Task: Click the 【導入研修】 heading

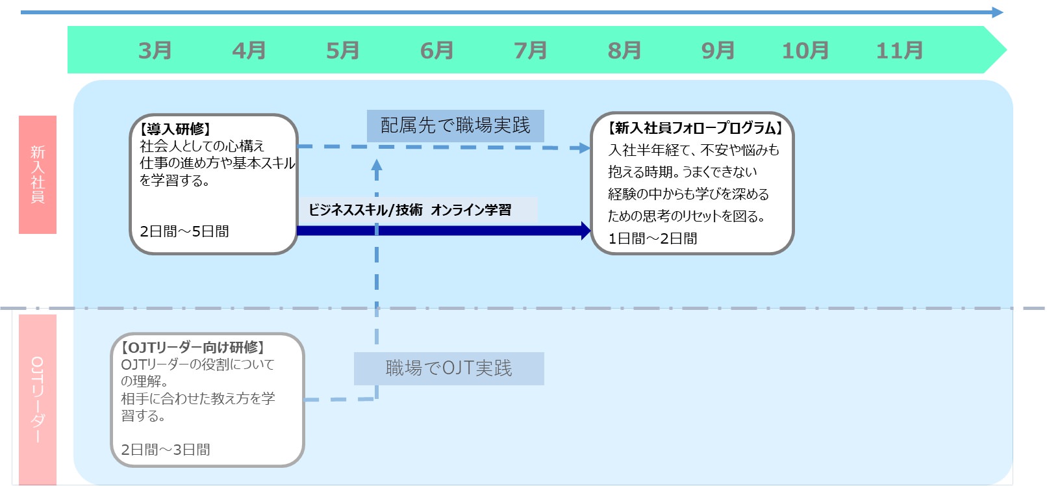Action: [175, 129]
